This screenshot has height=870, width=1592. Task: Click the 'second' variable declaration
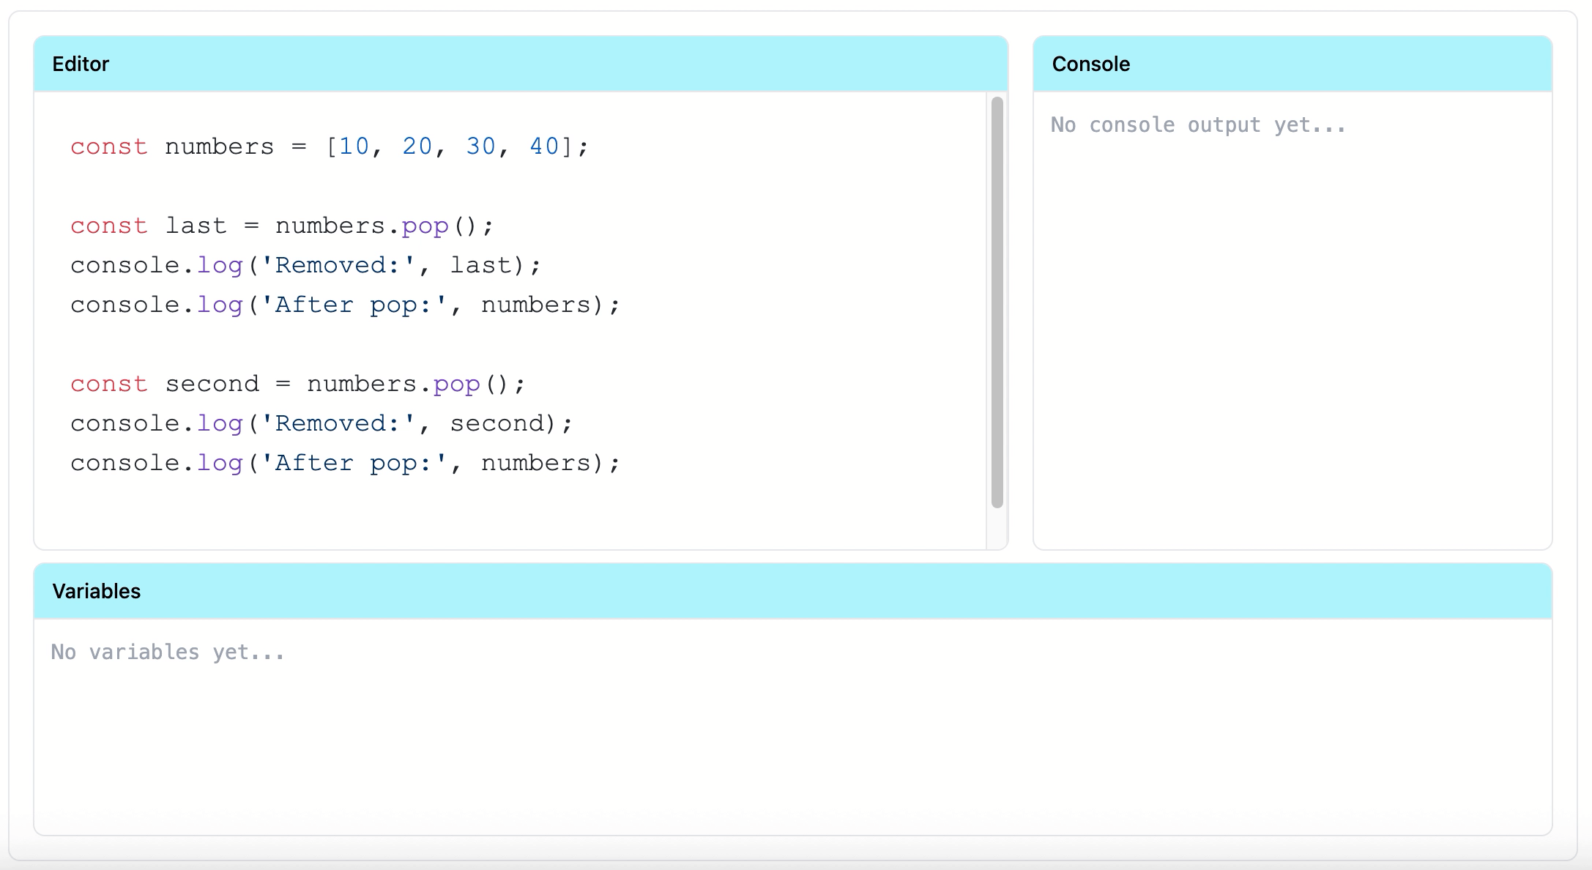coord(212,384)
